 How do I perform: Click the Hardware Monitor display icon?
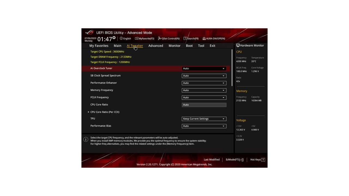point(238,45)
